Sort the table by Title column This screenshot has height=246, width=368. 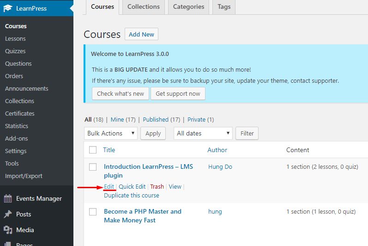point(109,150)
